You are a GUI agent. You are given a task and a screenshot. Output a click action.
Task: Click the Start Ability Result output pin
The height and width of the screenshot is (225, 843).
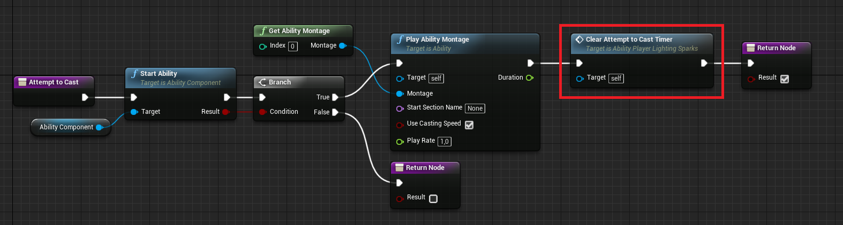(x=225, y=112)
